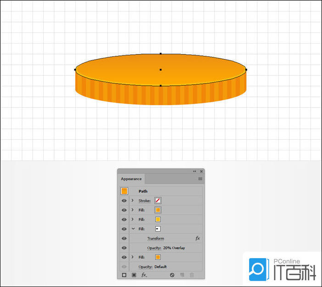Toggle the dimmed eye beside Opacity Default

pyautogui.click(x=124, y=267)
